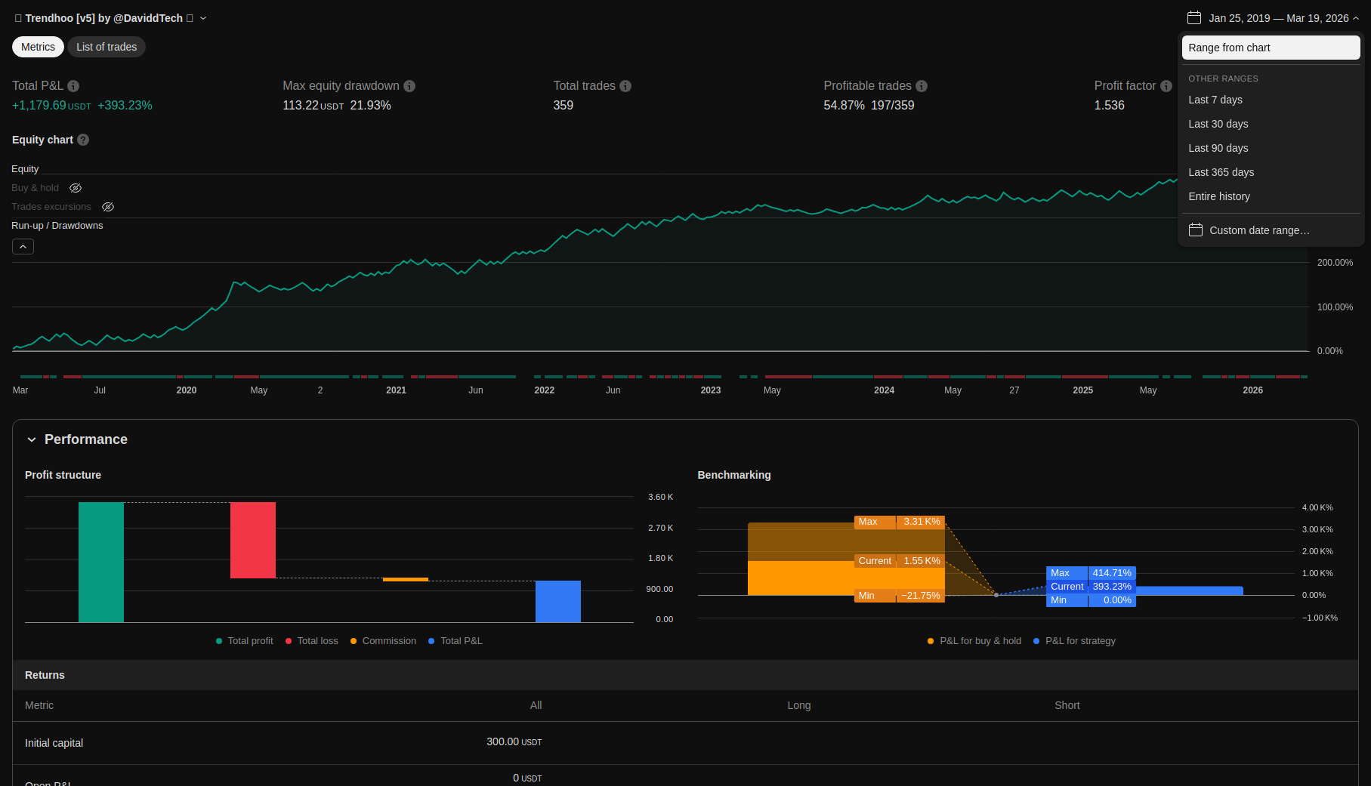Click calendar icon next to Custom date range
The image size is (1371, 786).
point(1196,230)
